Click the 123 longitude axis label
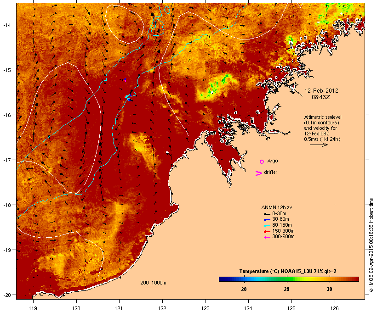This screenshot has width=377, height=312. 206,308
